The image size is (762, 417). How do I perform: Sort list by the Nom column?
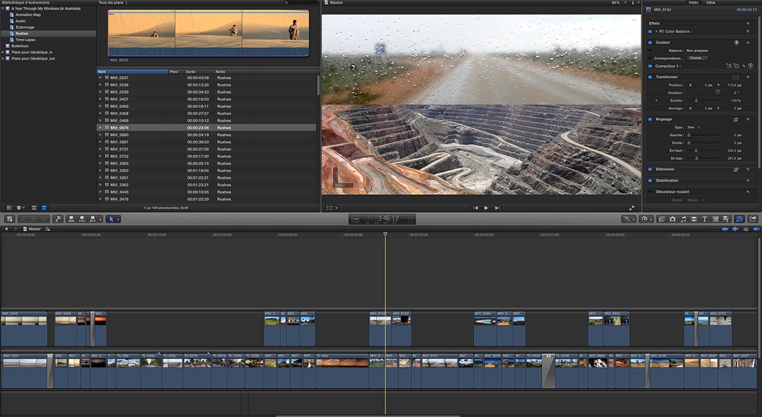click(132, 72)
